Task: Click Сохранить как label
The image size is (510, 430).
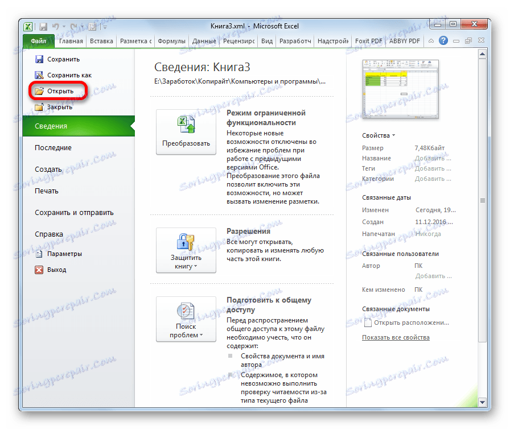Action: coord(69,75)
